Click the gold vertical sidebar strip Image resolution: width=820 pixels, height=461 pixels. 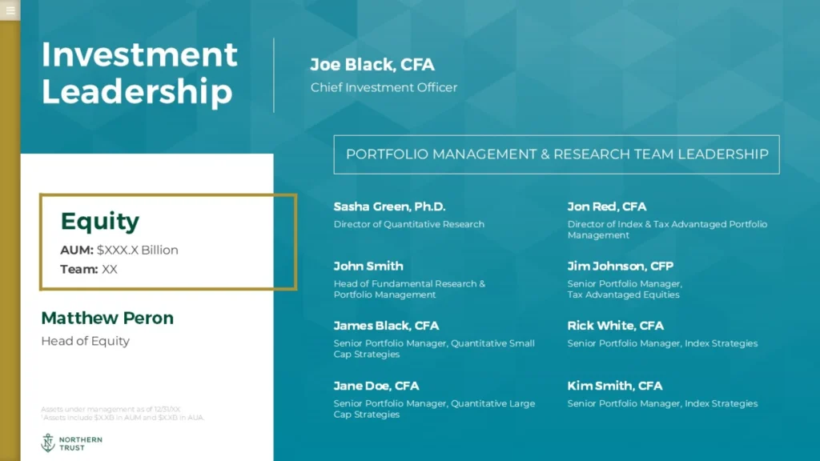point(10,240)
